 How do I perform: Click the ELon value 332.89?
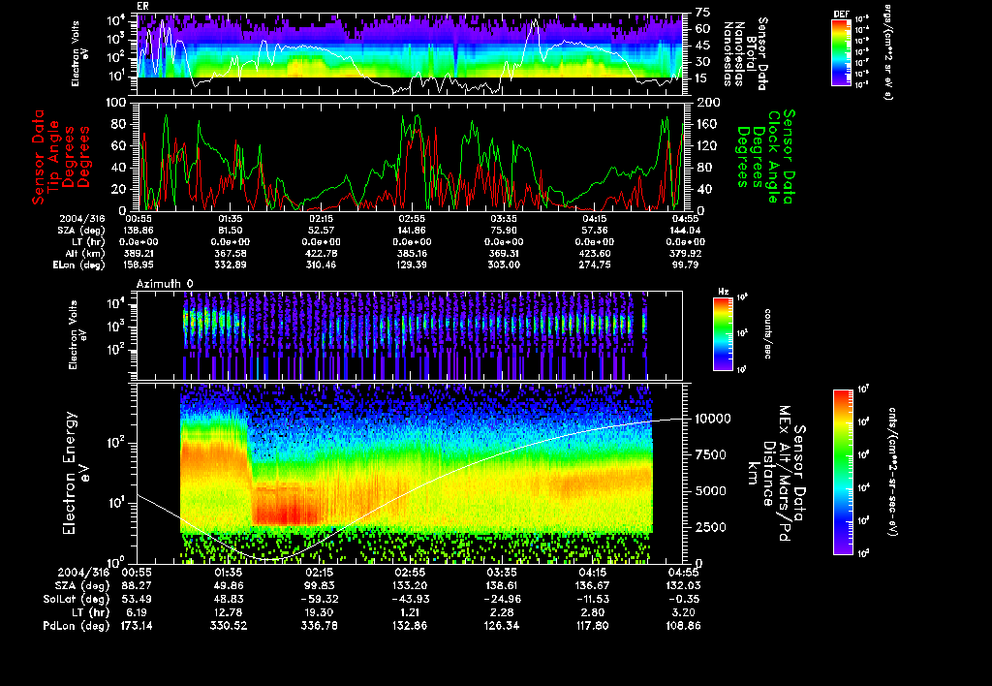pyautogui.click(x=230, y=265)
